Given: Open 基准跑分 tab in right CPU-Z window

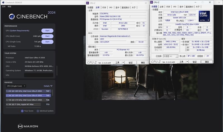Looking at the screenshot, I should coord(190,7).
